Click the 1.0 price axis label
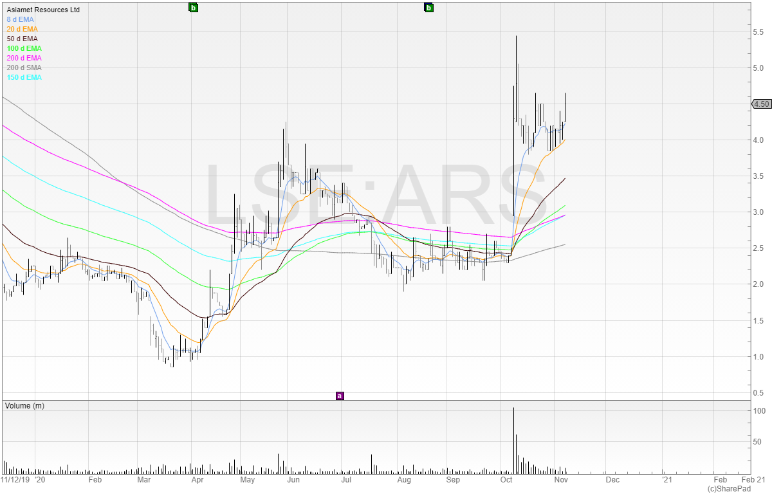This screenshot has height=494, width=772. 758,356
